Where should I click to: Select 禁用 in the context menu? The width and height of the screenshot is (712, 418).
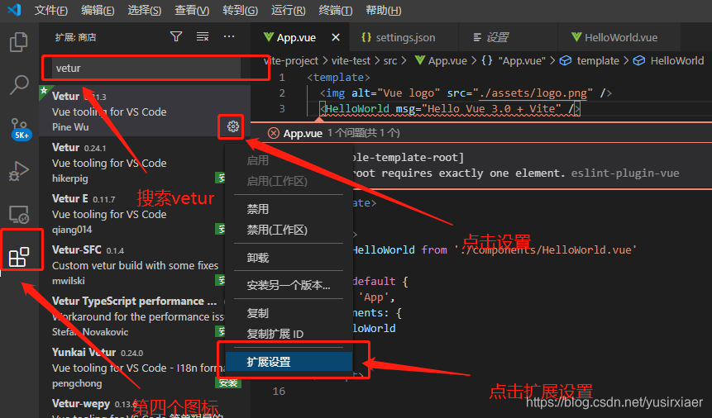(x=289, y=209)
